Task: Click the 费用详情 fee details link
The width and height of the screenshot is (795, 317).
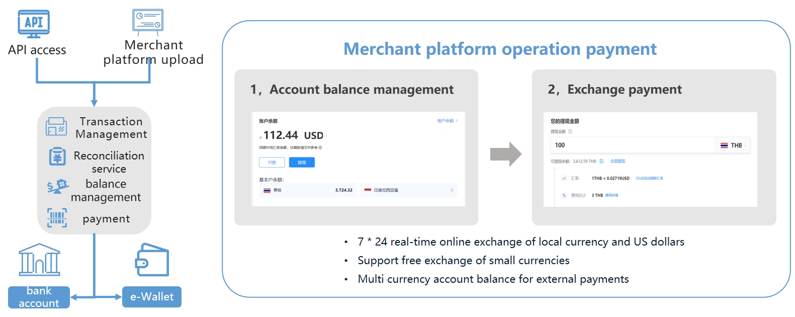Action: point(611,195)
